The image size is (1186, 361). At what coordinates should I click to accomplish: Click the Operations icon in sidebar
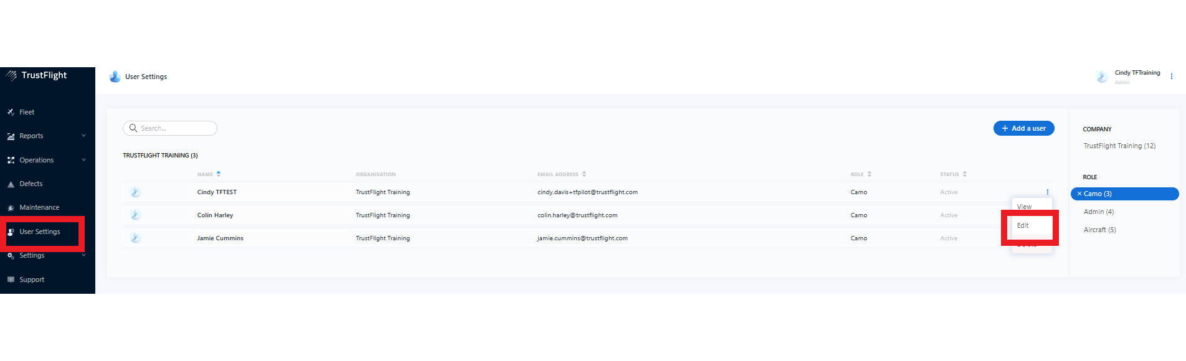coord(11,161)
